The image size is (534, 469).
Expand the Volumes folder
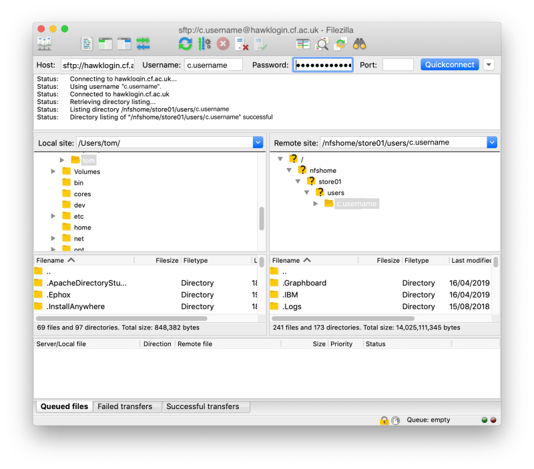tap(53, 171)
